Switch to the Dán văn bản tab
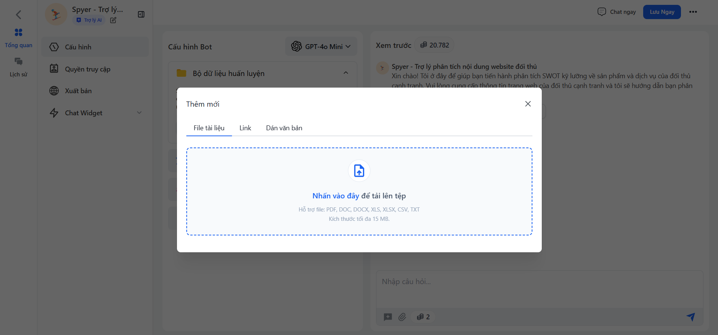The width and height of the screenshot is (718, 335). (284, 128)
